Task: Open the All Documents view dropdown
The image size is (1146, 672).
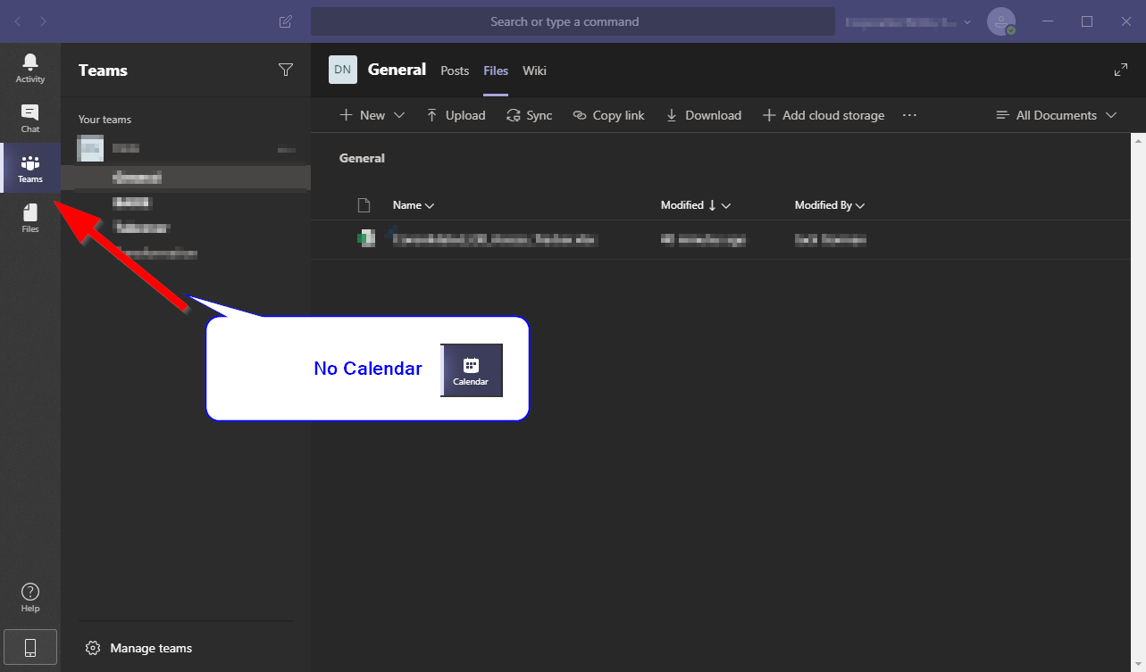Action: [x=1056, y=115]
